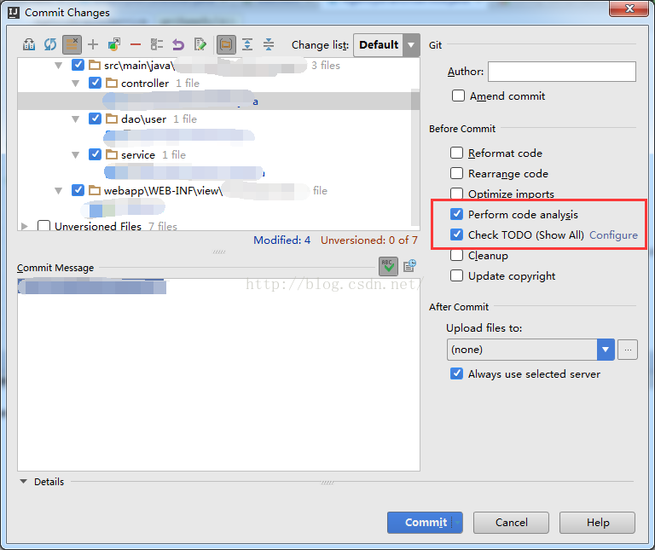
Task: Expand the Details section
Action: tap(24, 482)
